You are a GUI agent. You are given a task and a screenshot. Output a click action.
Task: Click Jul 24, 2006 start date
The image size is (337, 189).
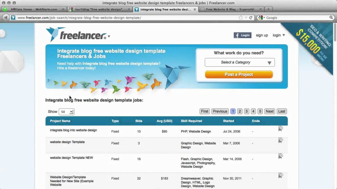coord(231,131)
